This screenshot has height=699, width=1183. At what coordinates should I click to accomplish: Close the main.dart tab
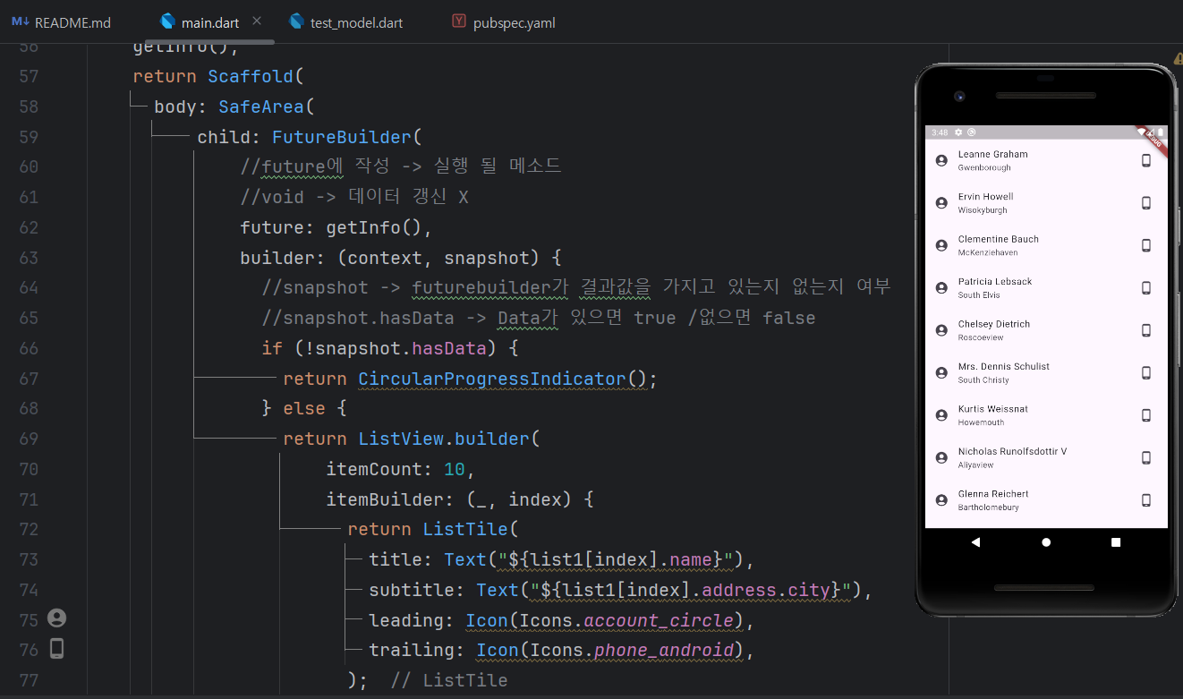tap(257, 19)
